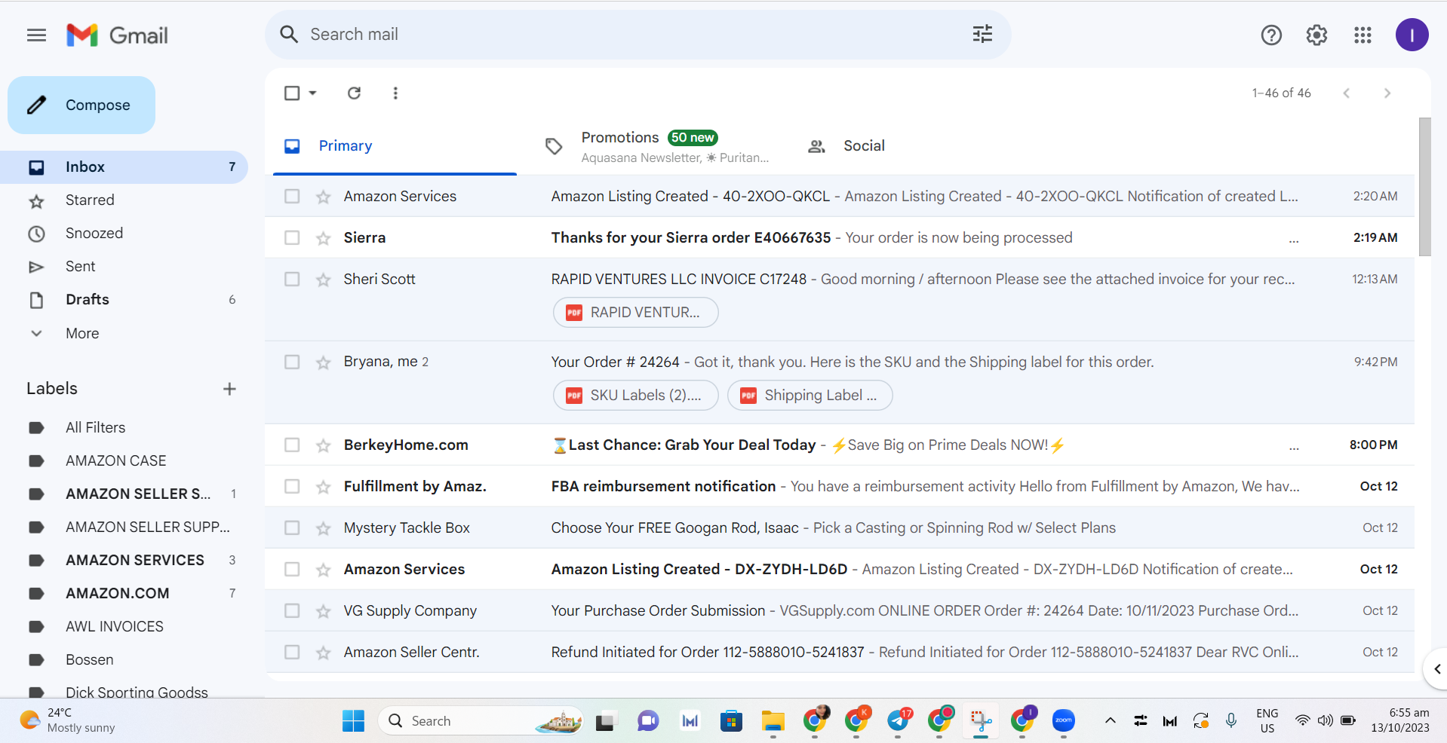Open the clock and date in taskbar
The image size is (1447, 743).
point(1400,720)
